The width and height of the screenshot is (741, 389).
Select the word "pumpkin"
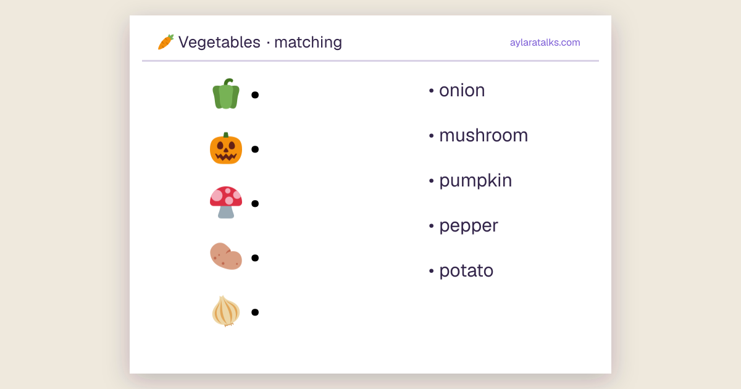(x=475, y=181)
